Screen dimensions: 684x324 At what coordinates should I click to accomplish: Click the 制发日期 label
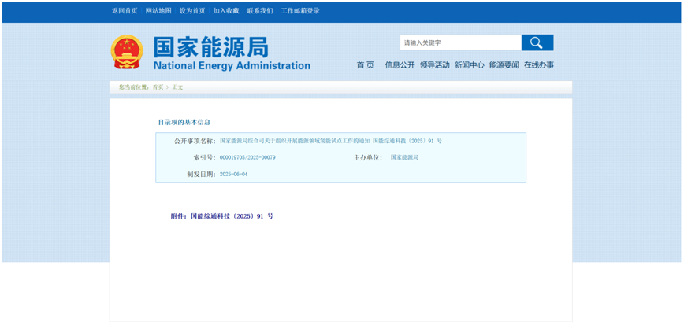click(201, 175)
